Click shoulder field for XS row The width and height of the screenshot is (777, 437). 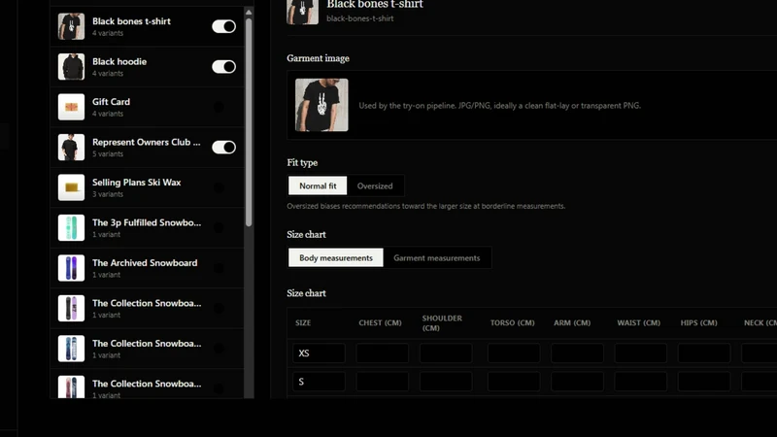446,353
